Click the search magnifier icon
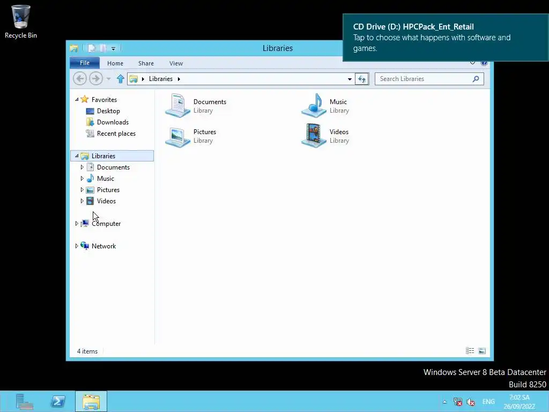 point(476,79)
